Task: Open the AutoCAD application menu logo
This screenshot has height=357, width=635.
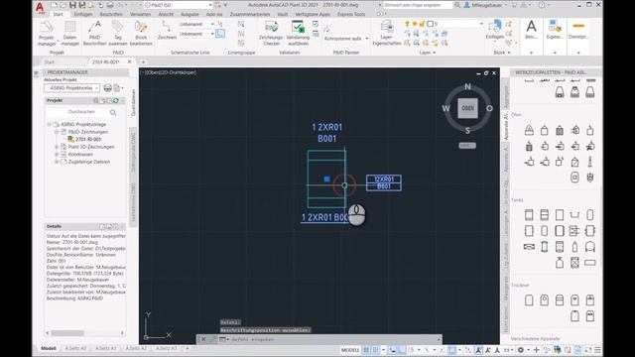Action: coord(40,7)
